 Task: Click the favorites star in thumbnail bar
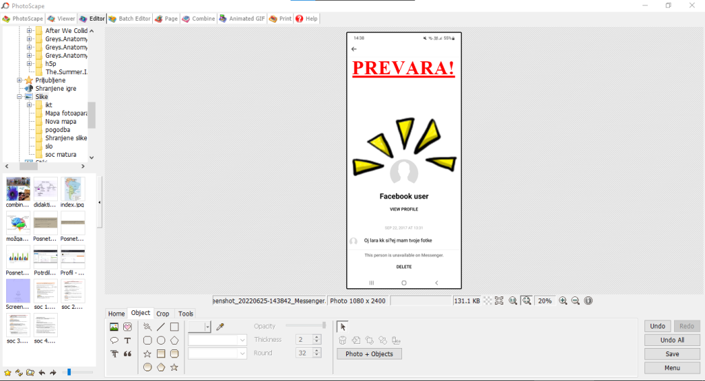8,373
